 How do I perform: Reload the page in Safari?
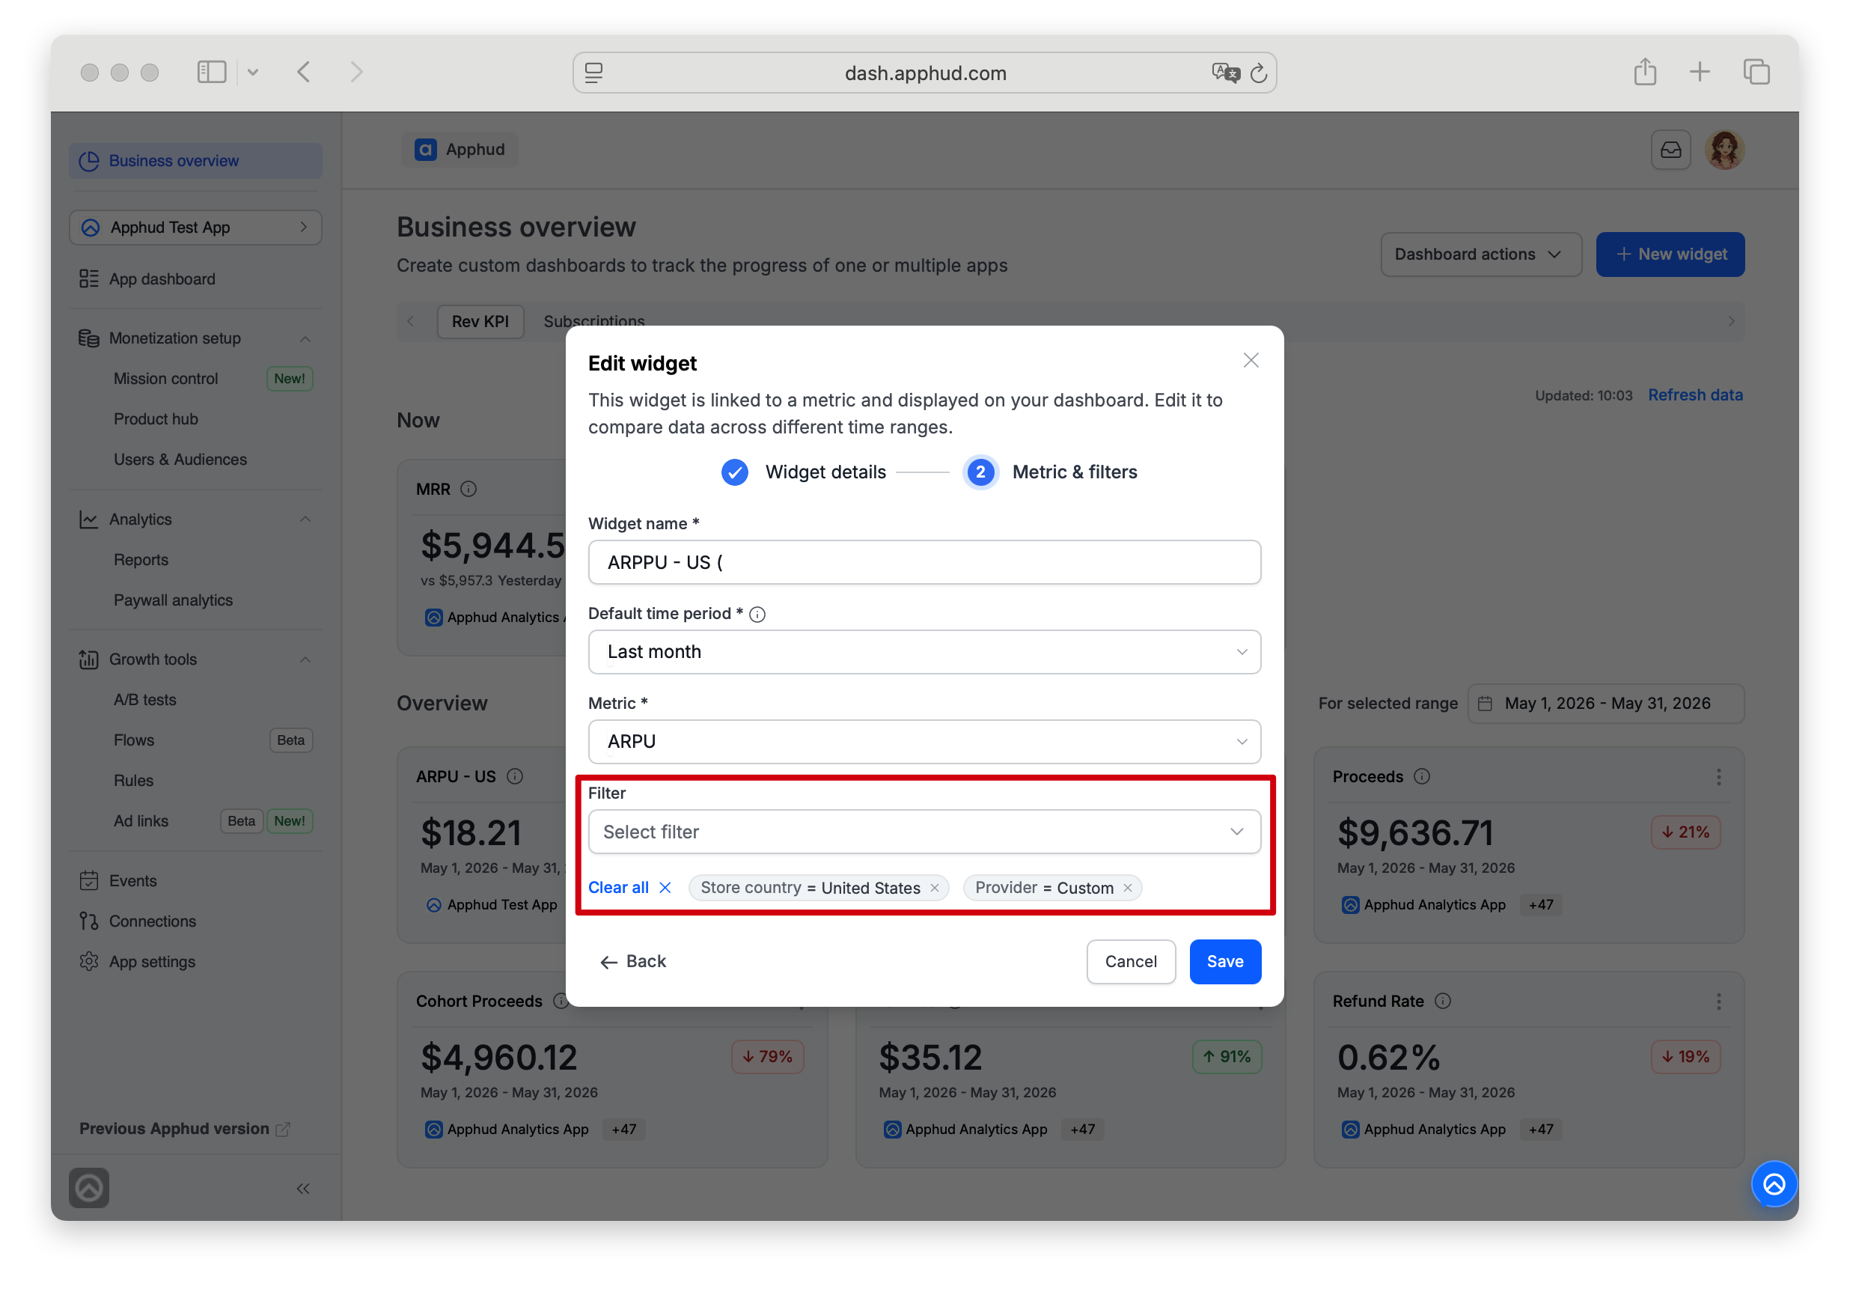tap(1259, 73)
